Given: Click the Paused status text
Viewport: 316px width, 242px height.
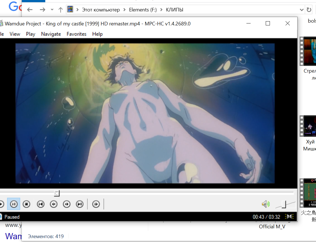Looking at the screenshot, I should point(12,217).
